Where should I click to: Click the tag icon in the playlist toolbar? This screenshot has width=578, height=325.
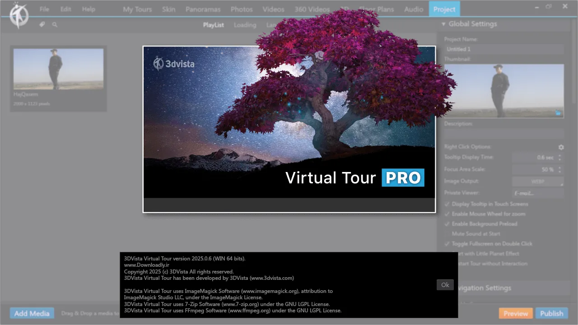coord(42,25)
